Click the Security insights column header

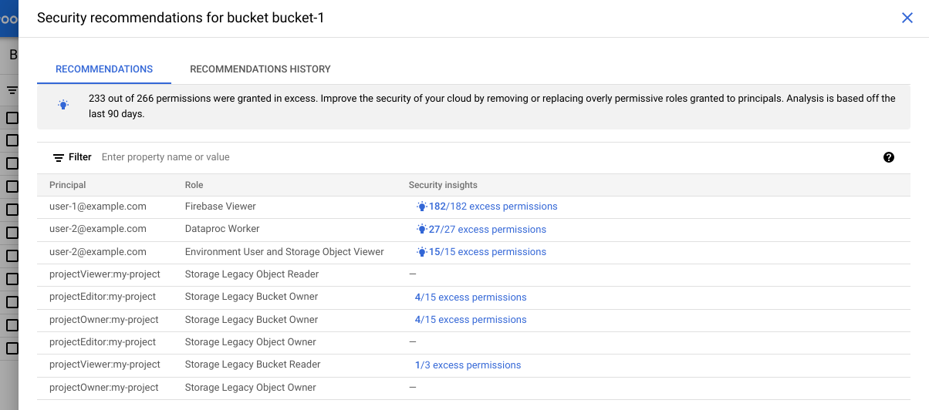443,185
